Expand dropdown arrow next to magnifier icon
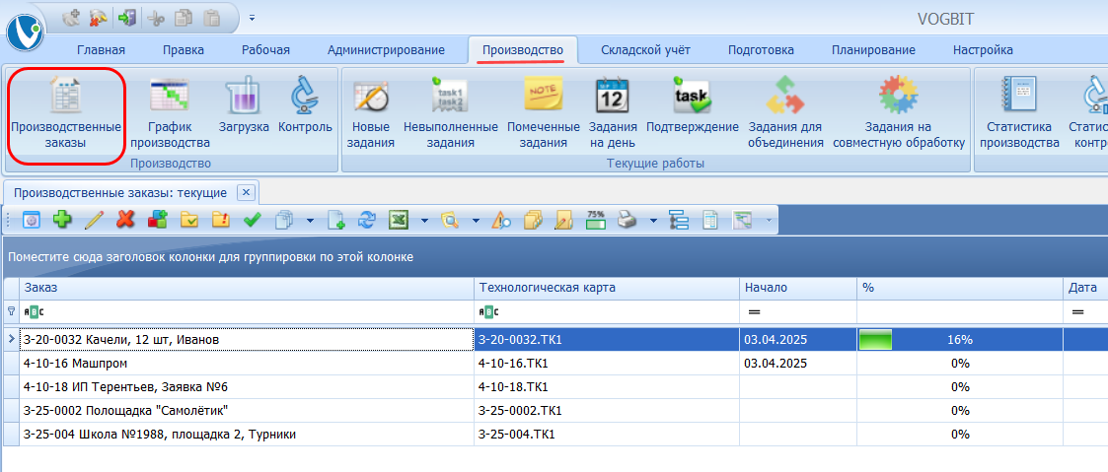 [476, 221]
